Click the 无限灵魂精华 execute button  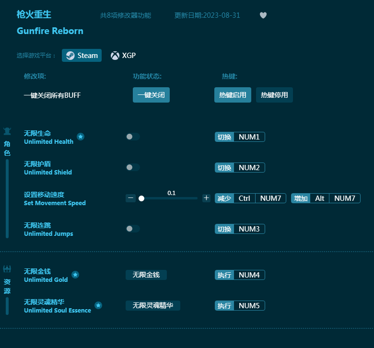[x=153, y=305]
